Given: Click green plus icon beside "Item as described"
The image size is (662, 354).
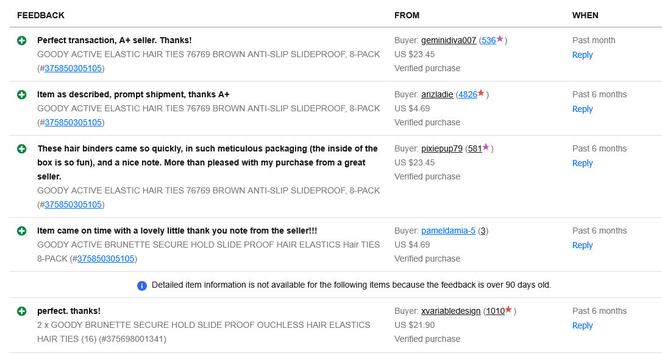Looking at the screenshot, I should click(22, 95).
